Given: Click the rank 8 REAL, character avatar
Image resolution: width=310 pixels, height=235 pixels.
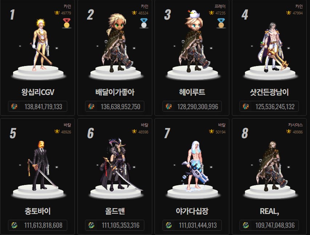Looking at the screenshot, I should (272, 166).
